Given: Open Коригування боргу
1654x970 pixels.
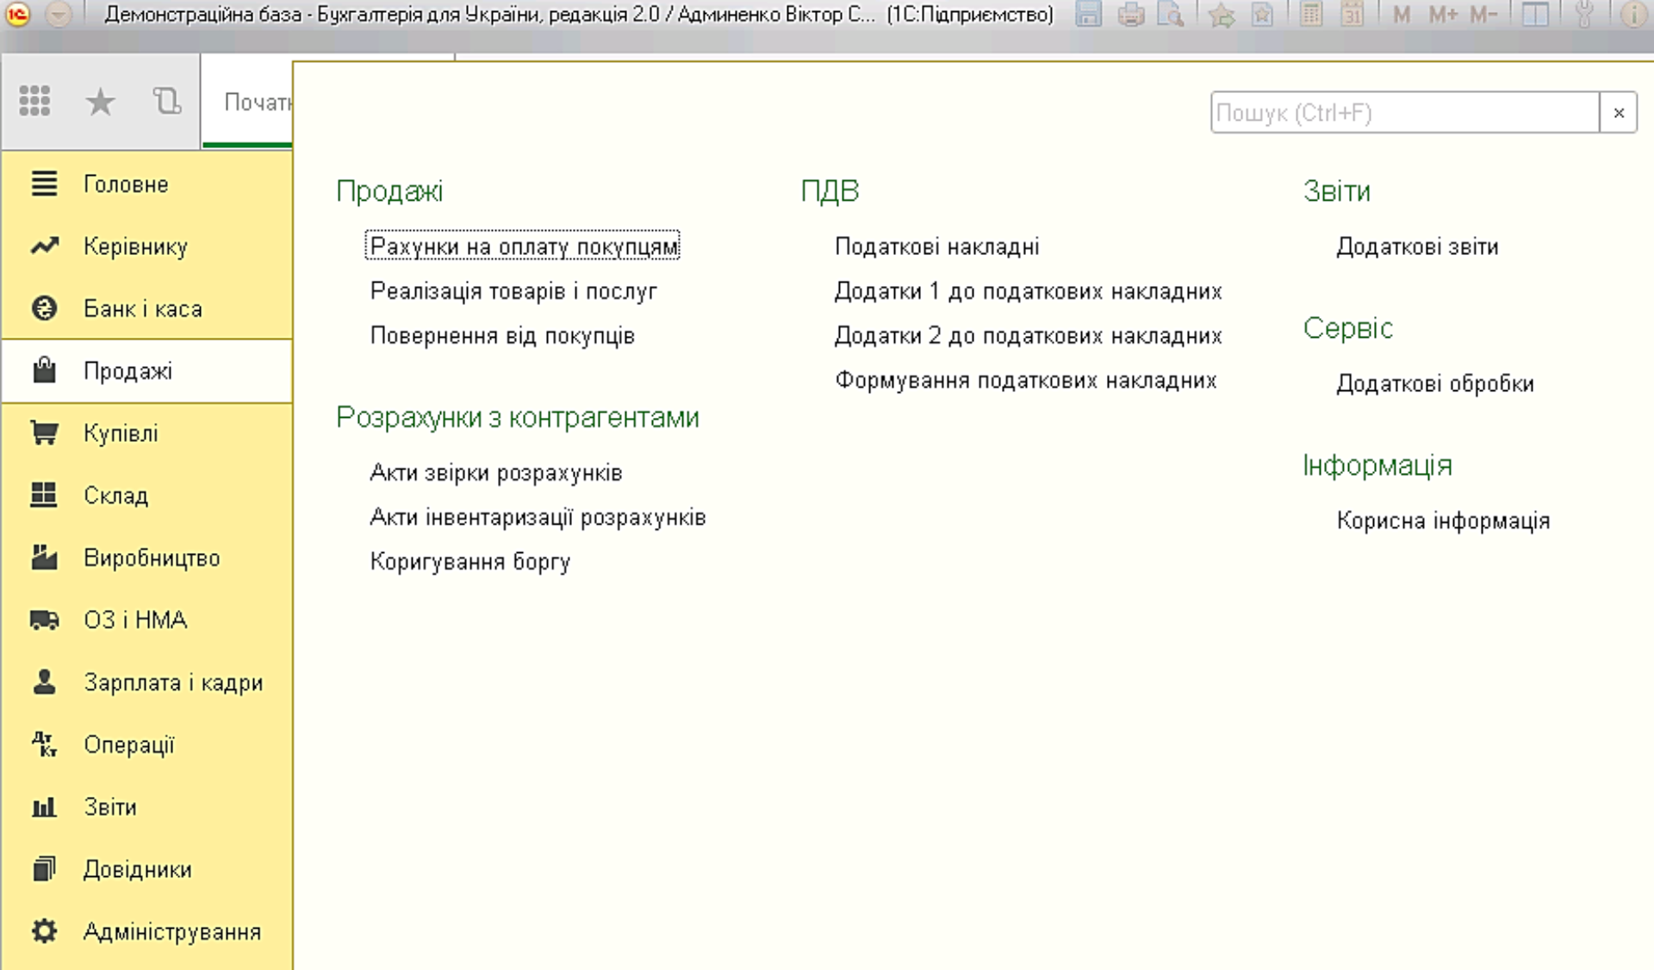Looking at the screenshot, I should 470,562.
